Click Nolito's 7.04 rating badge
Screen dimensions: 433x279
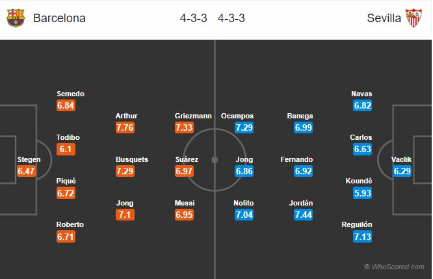(244, 215)
